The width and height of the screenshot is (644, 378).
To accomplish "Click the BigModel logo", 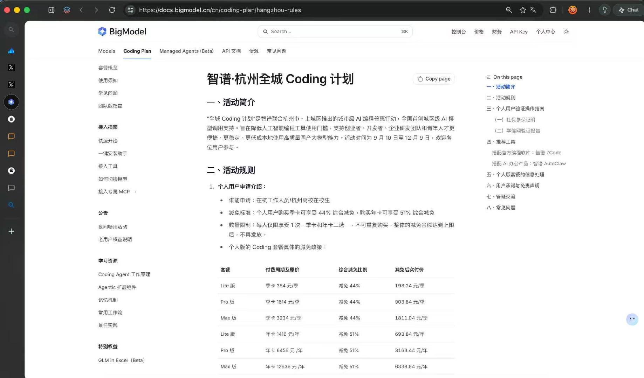I will tap(122, 31).
